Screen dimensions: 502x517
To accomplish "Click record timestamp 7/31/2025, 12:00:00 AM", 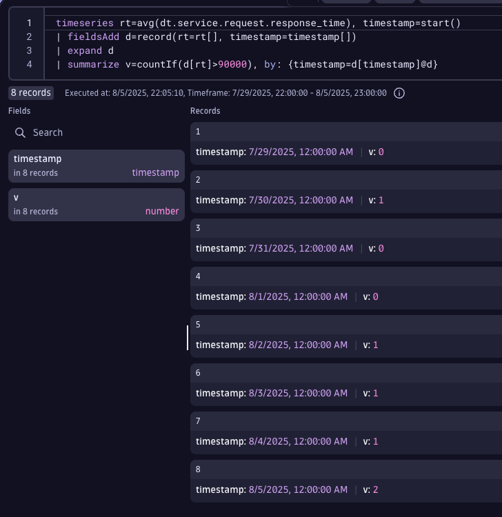I will 301,248.
